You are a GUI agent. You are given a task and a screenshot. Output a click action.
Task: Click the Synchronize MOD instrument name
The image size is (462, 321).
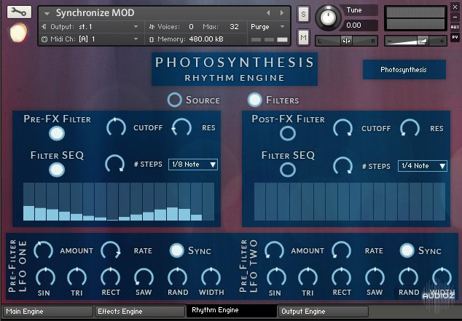coord(95,13)
